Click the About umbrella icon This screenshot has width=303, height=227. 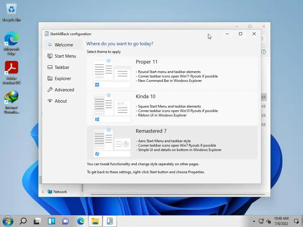[50, 101]
